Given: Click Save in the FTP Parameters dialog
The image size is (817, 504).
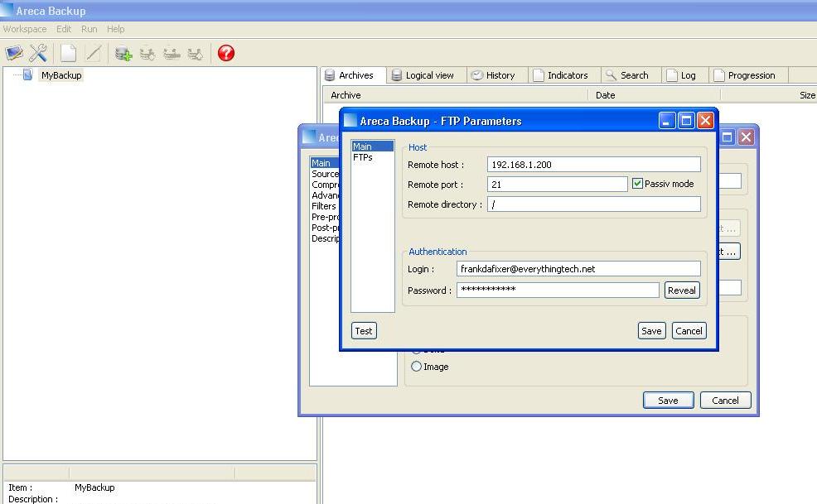Looking at the screenshot, I should point(651,331).
